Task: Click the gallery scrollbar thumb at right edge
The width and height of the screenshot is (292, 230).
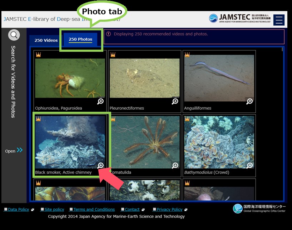Action: coord(282,50)
